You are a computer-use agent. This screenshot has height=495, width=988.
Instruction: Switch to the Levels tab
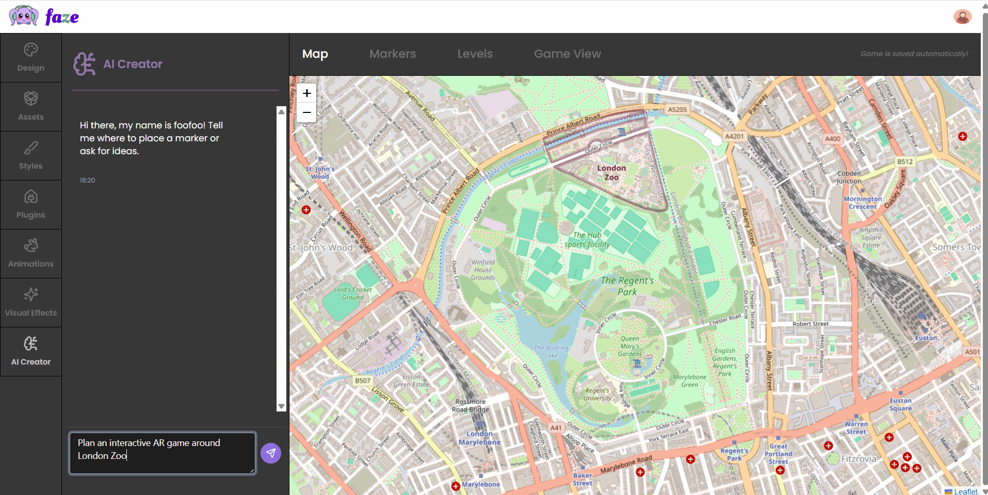474,54
